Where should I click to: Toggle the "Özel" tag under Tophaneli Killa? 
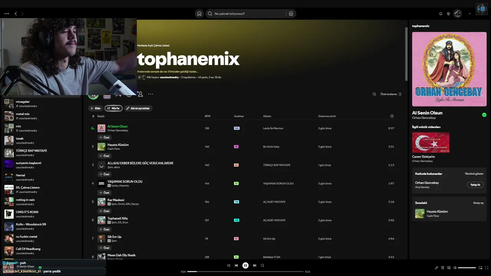point(104,229)
